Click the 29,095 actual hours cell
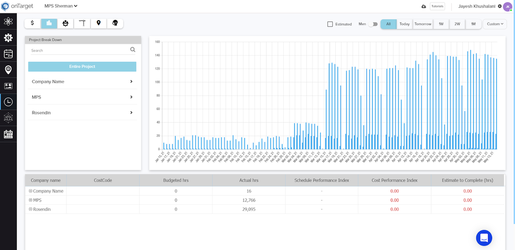The width and height of the screenshot is (515, 250). click(x=249, y=209)
